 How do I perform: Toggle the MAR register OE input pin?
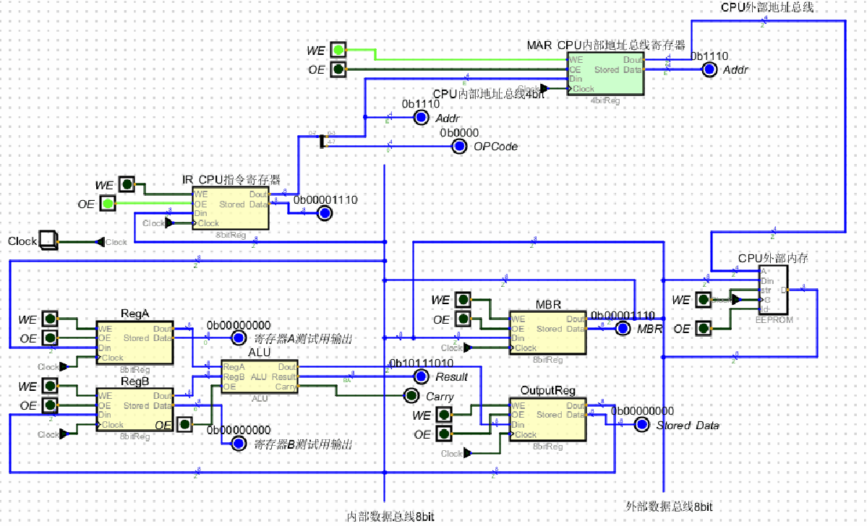pos(338,69)
